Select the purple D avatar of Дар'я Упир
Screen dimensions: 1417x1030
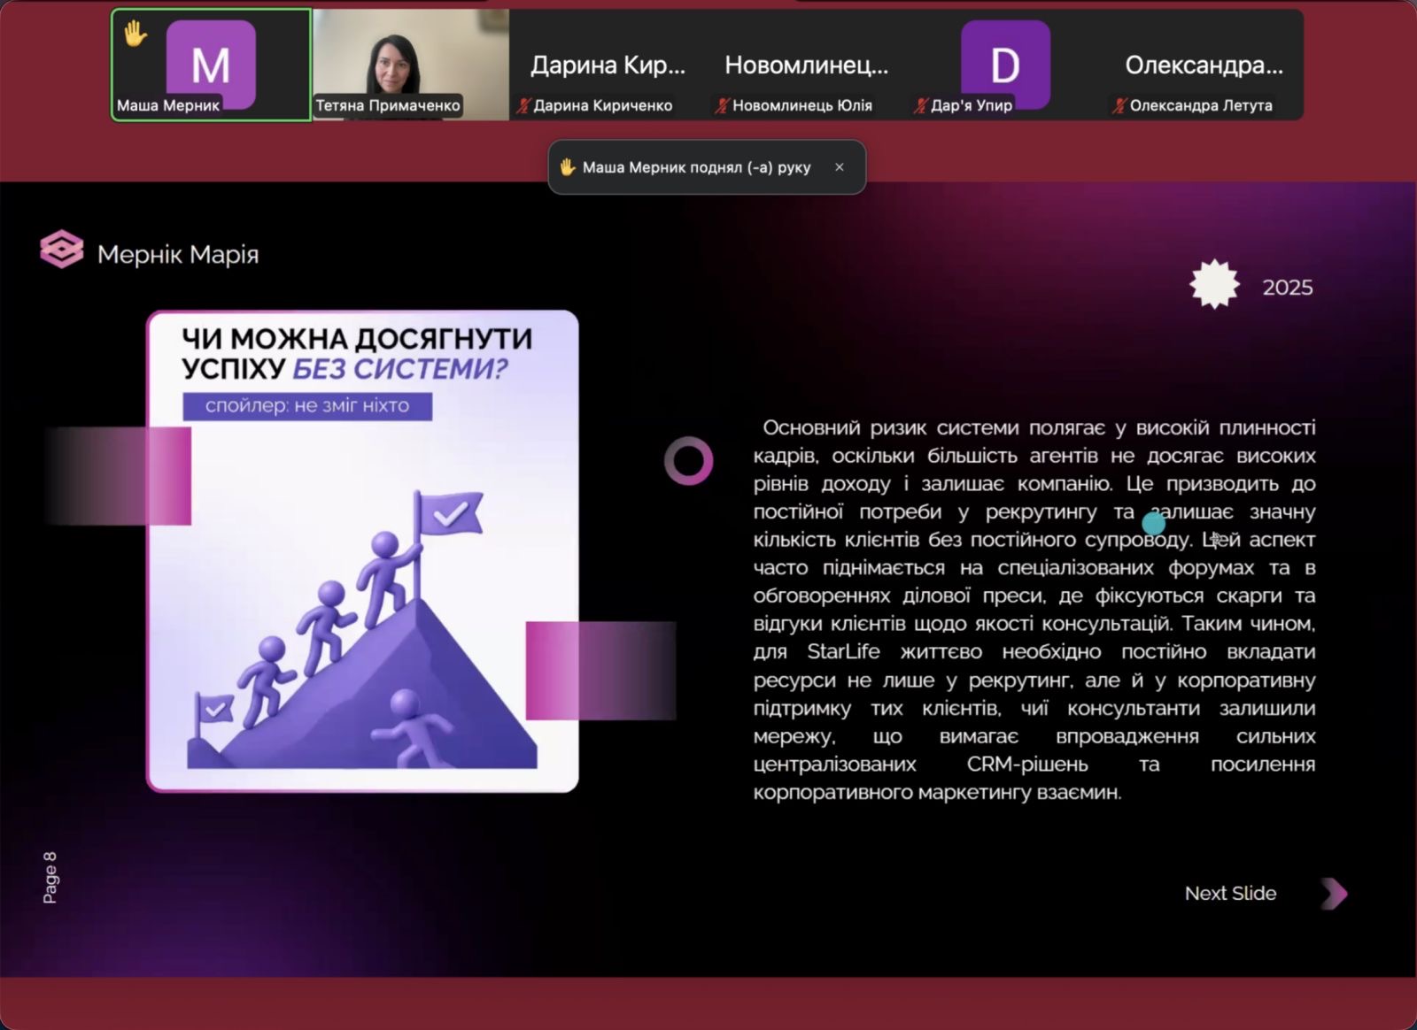coord(1005,64)
